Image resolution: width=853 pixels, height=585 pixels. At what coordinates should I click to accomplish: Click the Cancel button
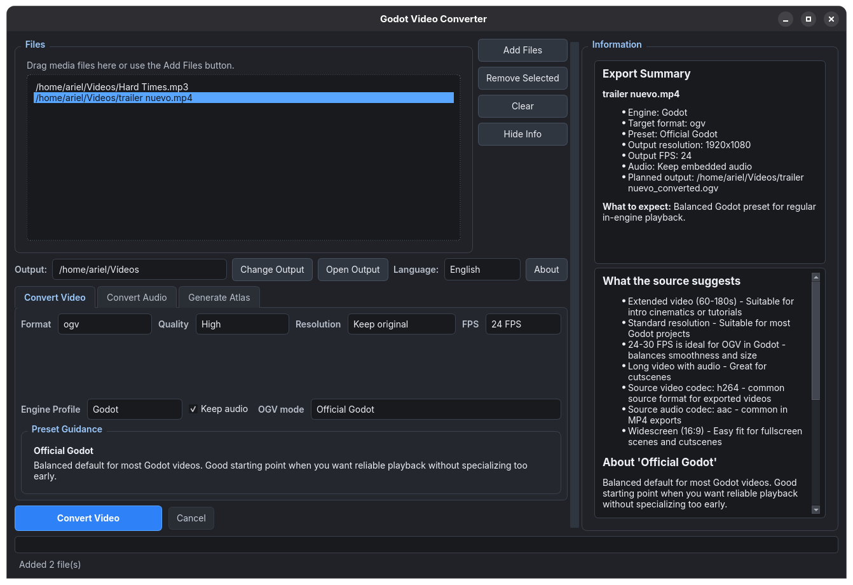pyautogui.click(x=191, y=518)
